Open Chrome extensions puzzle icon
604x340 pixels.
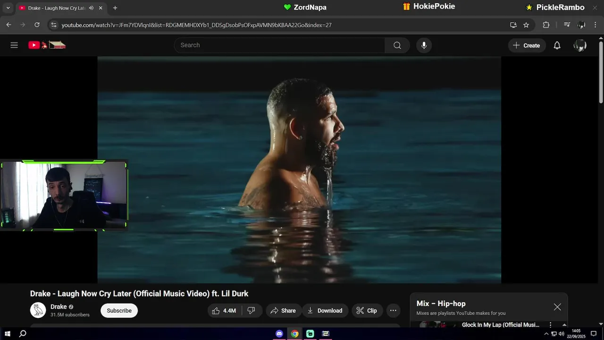pos(546,25)
